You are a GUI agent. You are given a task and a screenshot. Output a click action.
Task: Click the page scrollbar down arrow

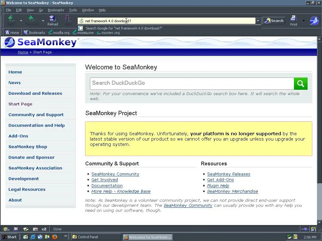click(319, 222)
